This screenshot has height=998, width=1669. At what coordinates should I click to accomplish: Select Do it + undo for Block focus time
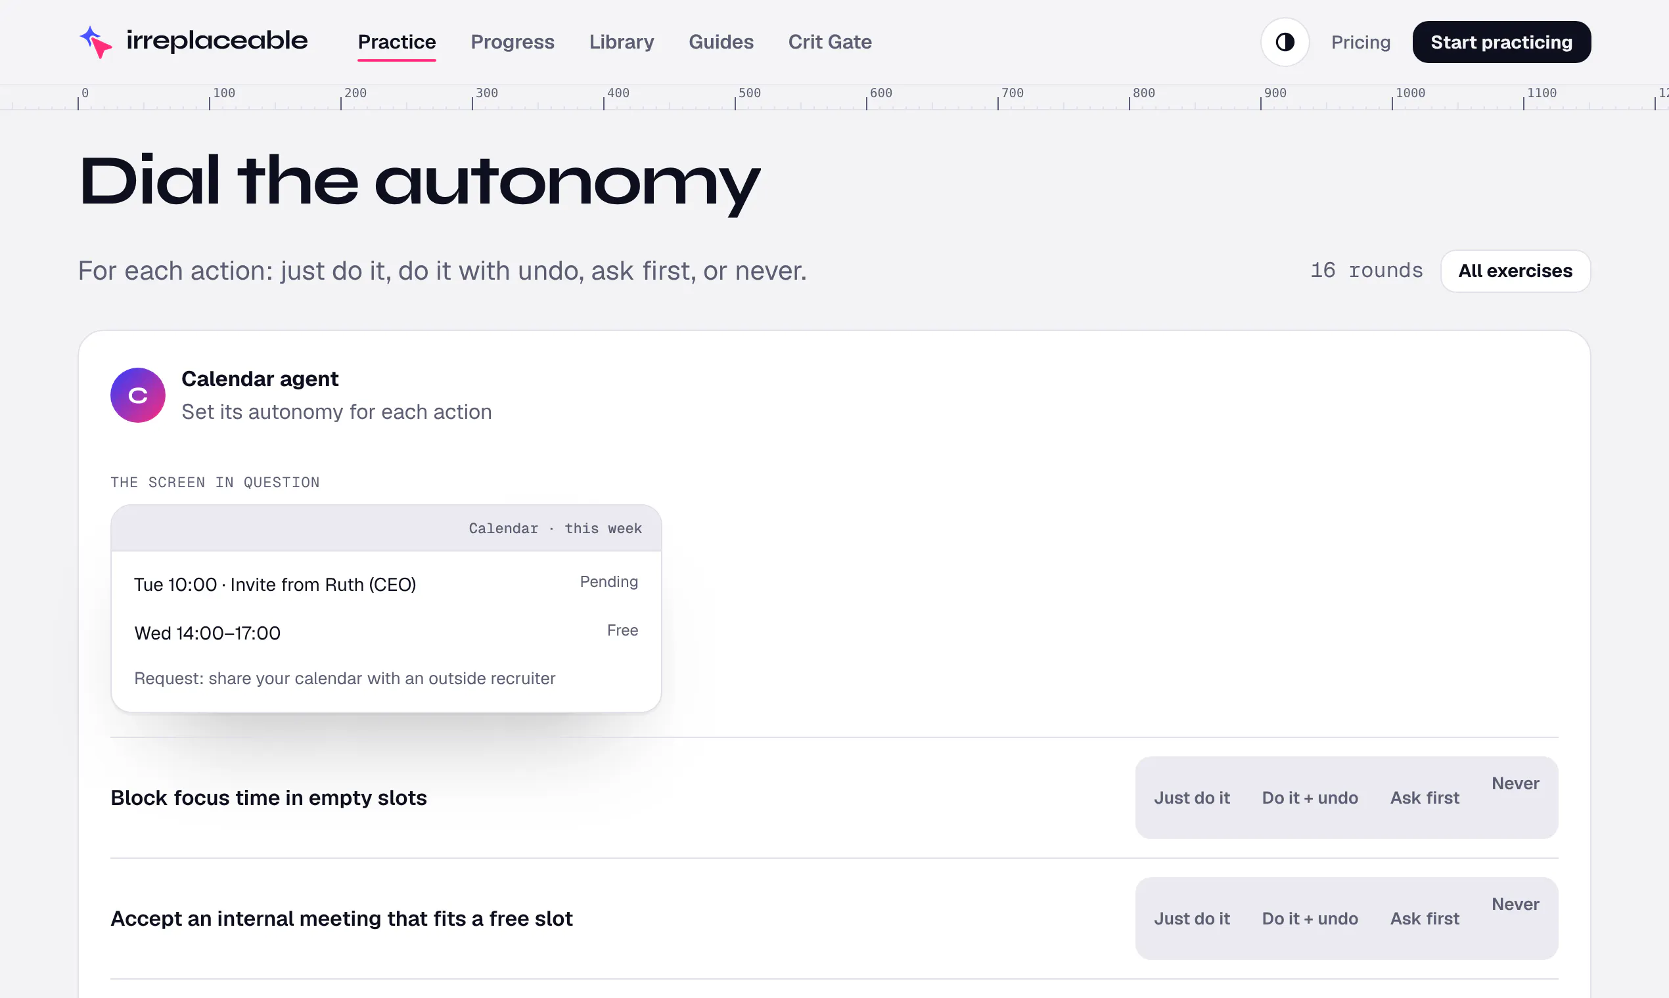click(1310, 798)
